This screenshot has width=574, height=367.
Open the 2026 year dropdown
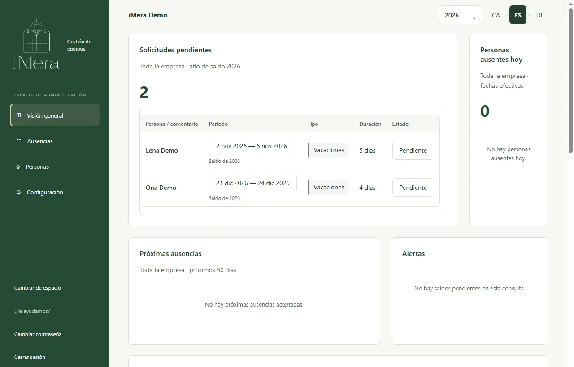[460, 15]
